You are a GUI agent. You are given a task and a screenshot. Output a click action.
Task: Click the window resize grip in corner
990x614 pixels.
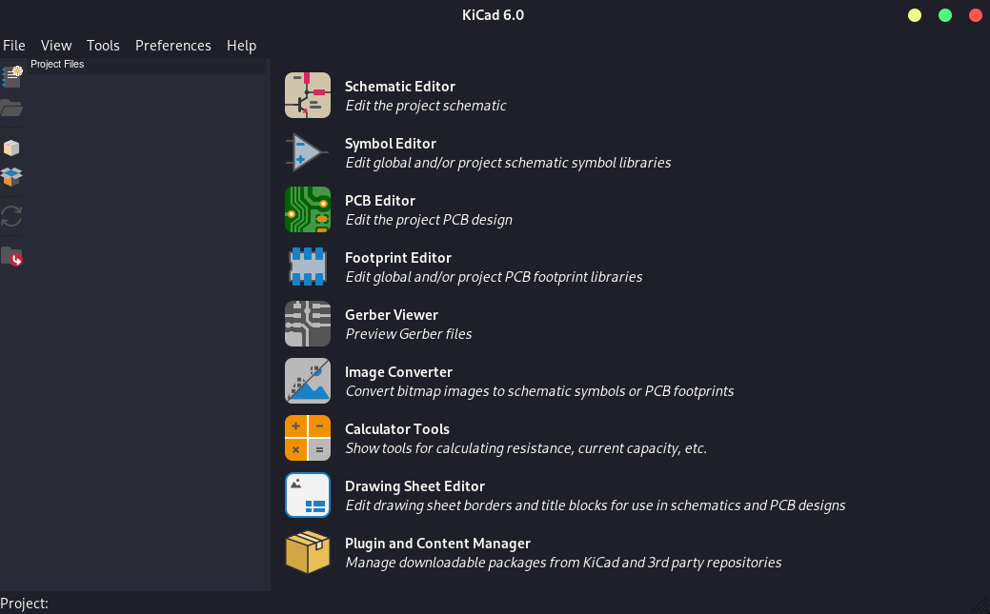click(x=981, y=604)
